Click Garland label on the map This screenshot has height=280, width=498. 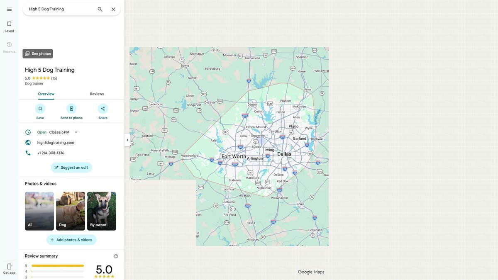(299, 139)
